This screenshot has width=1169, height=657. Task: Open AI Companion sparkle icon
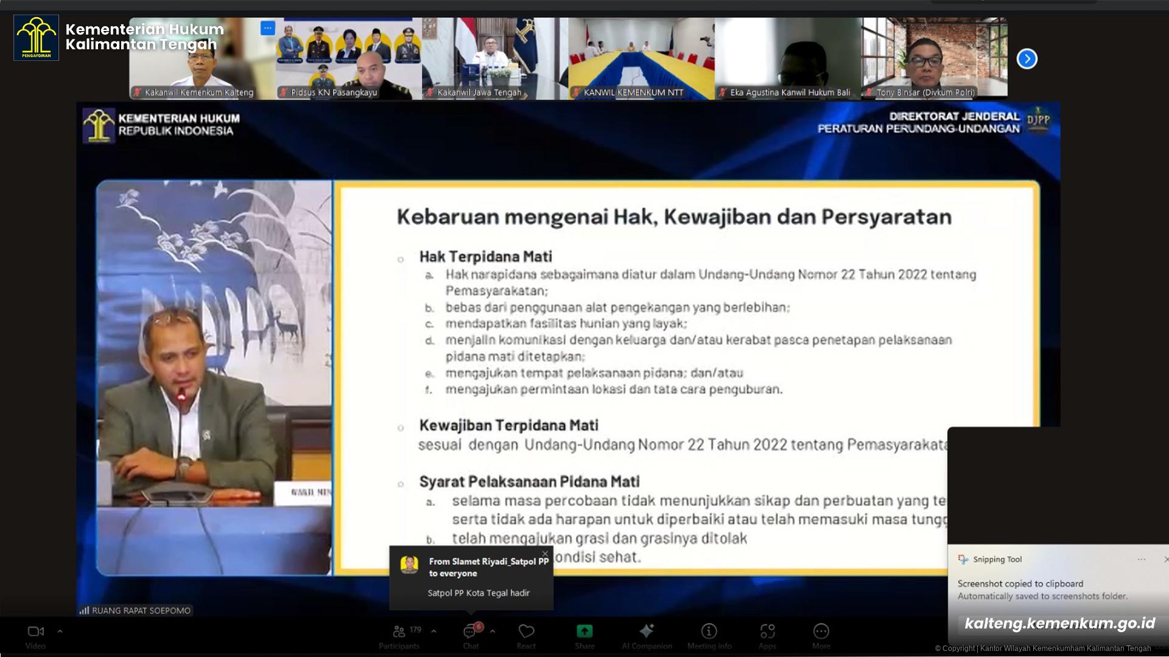(647, 631)
